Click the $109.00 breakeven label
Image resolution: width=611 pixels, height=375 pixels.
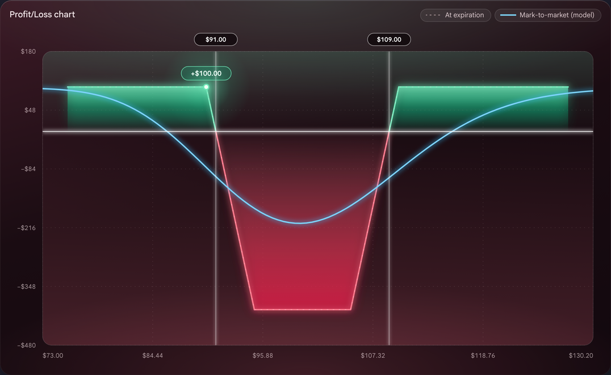pyautogui.click(x=389, y=39)
